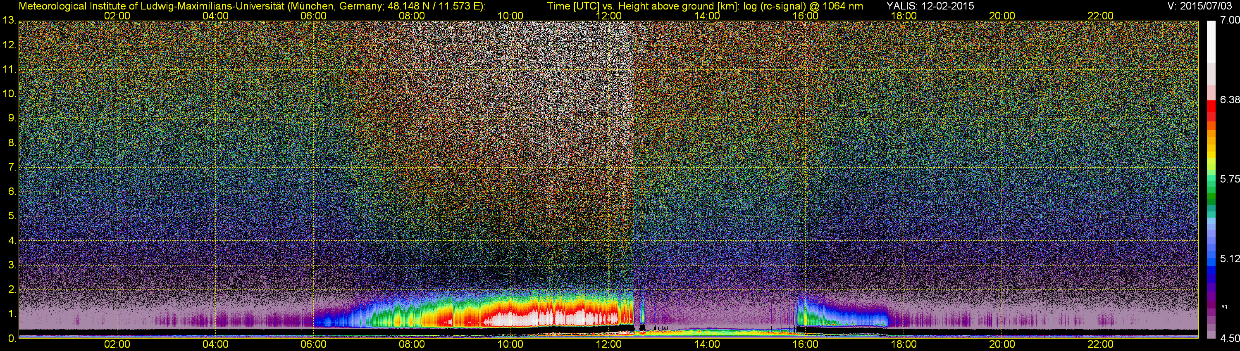
Task: Click the 9 km height axis label
Action: tap(12, 118)
